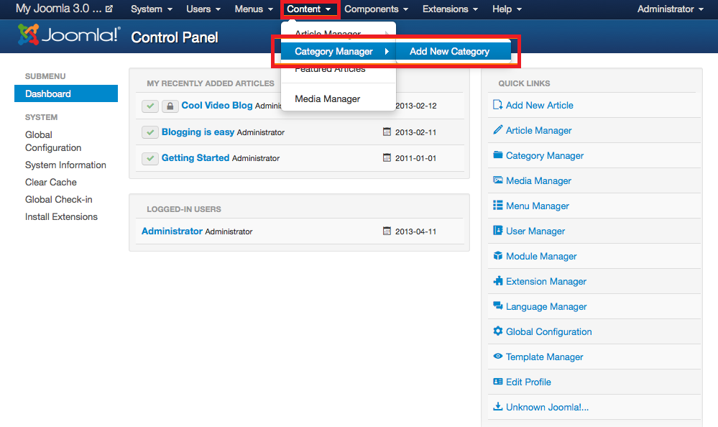Viewport: 718px width, 427px height.
Task: Click Clear Cache sidebar link
Action: (x=51, y=183)
